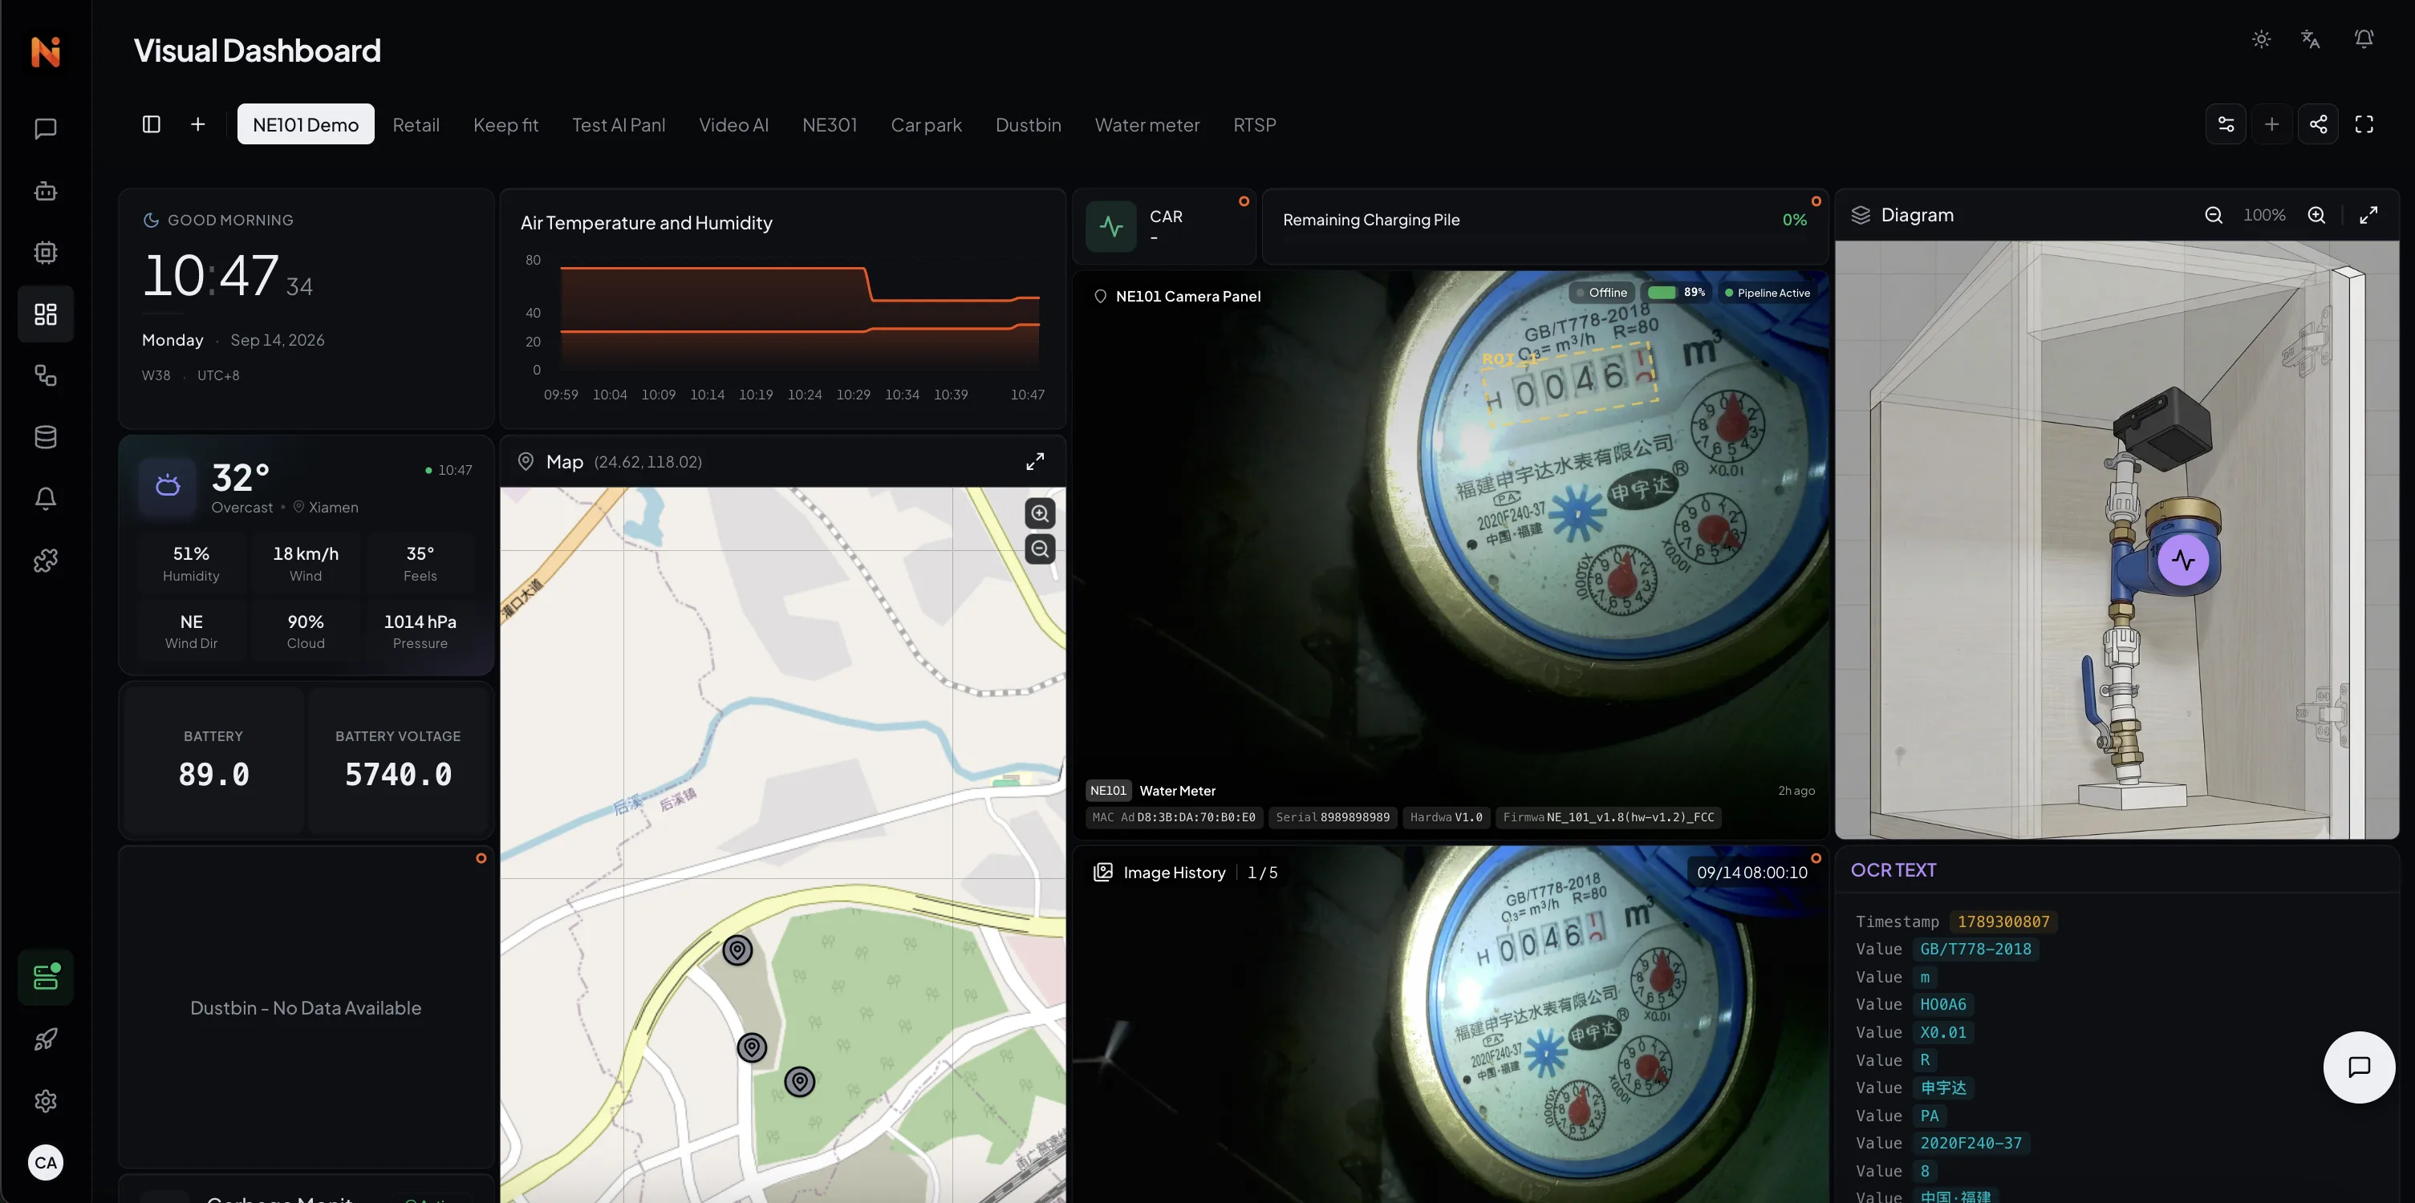Click the Pipeline Active status badge
This screenshot has height=1203, width=2415.
(x=1768, y=292)
